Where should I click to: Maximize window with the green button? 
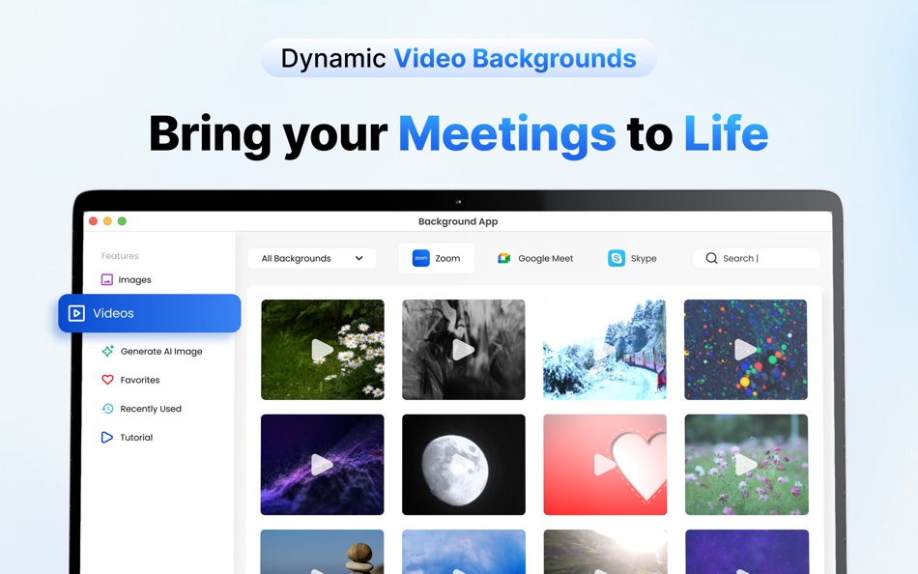coord(122,221)
